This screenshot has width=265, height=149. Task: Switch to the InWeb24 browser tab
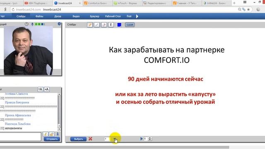pos(216,3)
